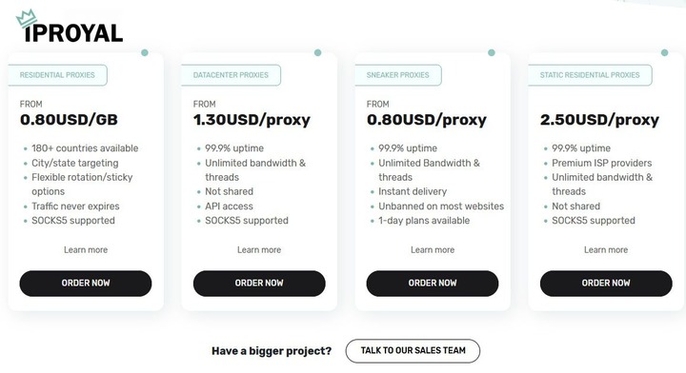Click the IPRoyal crown logo
The image size is (686, 373).
[70, 27]
